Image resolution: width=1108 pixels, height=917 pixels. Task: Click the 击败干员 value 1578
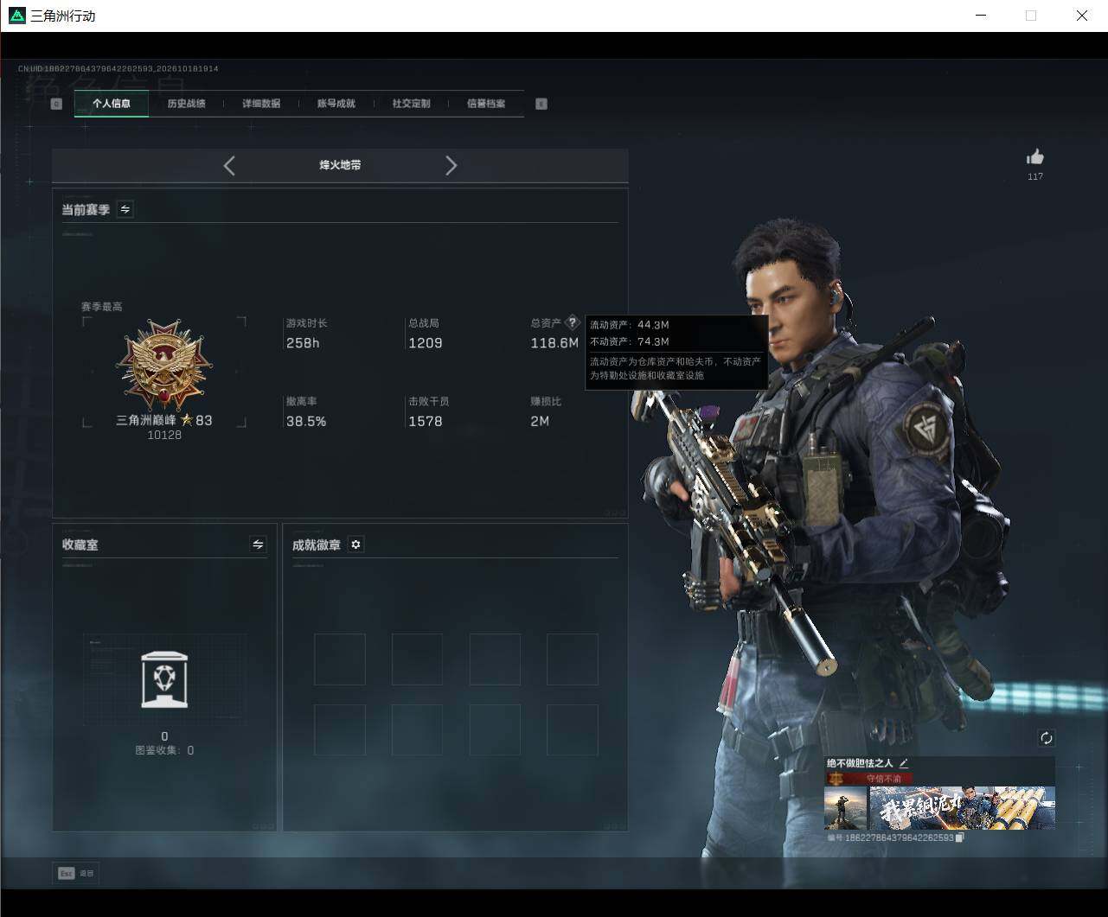[x=426, y=422]
